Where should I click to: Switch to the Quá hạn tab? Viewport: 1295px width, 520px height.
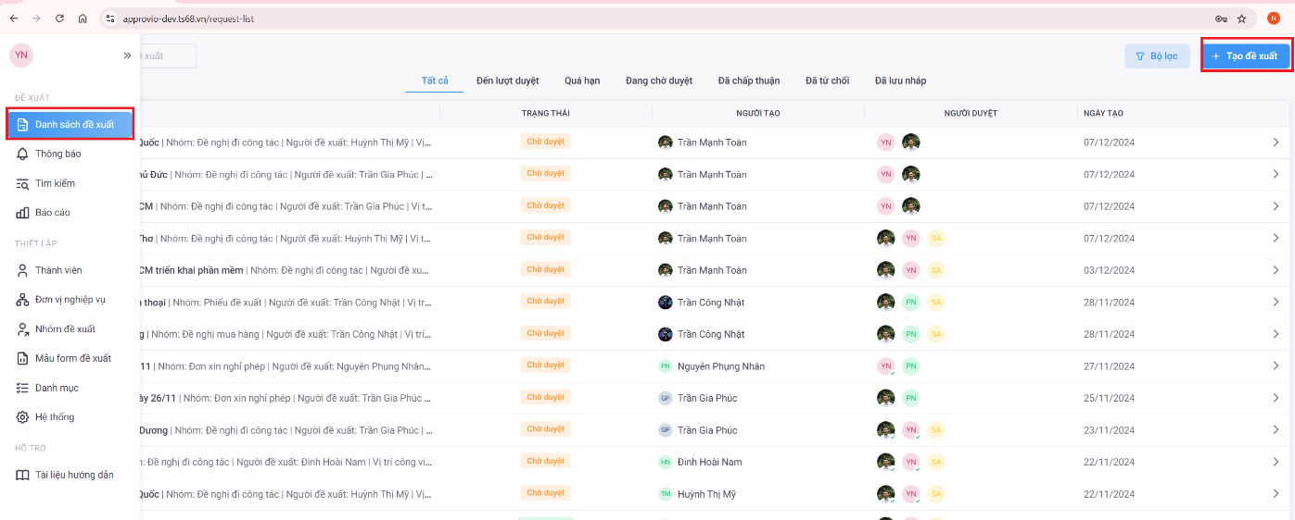pos(582,80)
